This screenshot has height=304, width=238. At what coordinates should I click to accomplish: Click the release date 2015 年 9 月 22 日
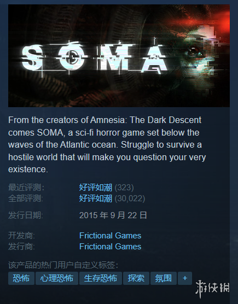point(113,215)
